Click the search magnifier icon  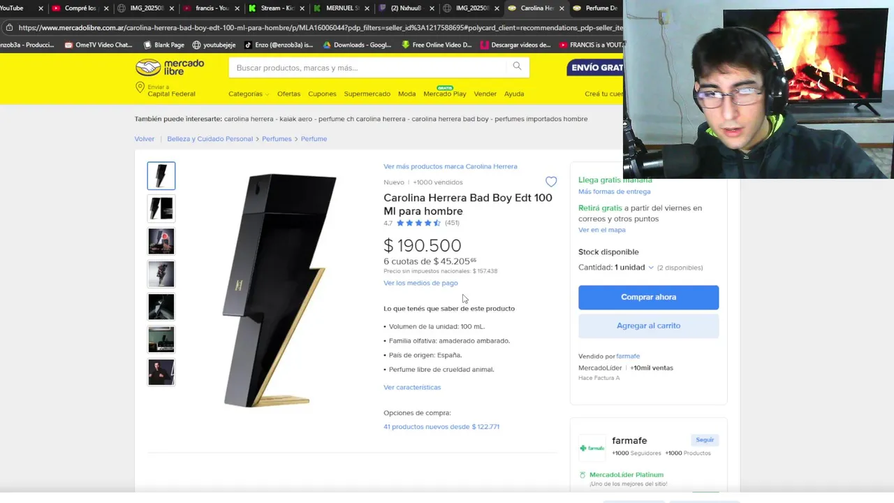click(x=517, y=66)
